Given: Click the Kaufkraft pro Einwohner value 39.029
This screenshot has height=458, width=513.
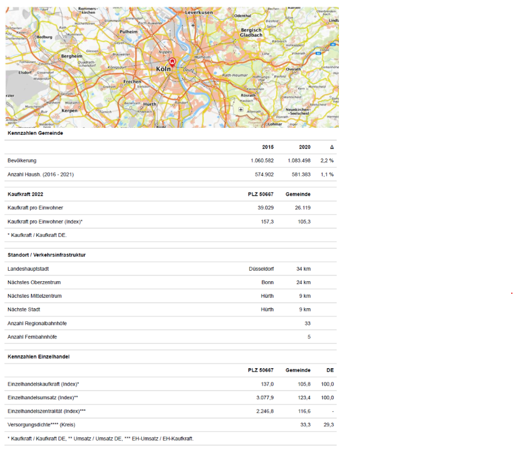Looking at the screenshot, I should click(x=265, y=207).
